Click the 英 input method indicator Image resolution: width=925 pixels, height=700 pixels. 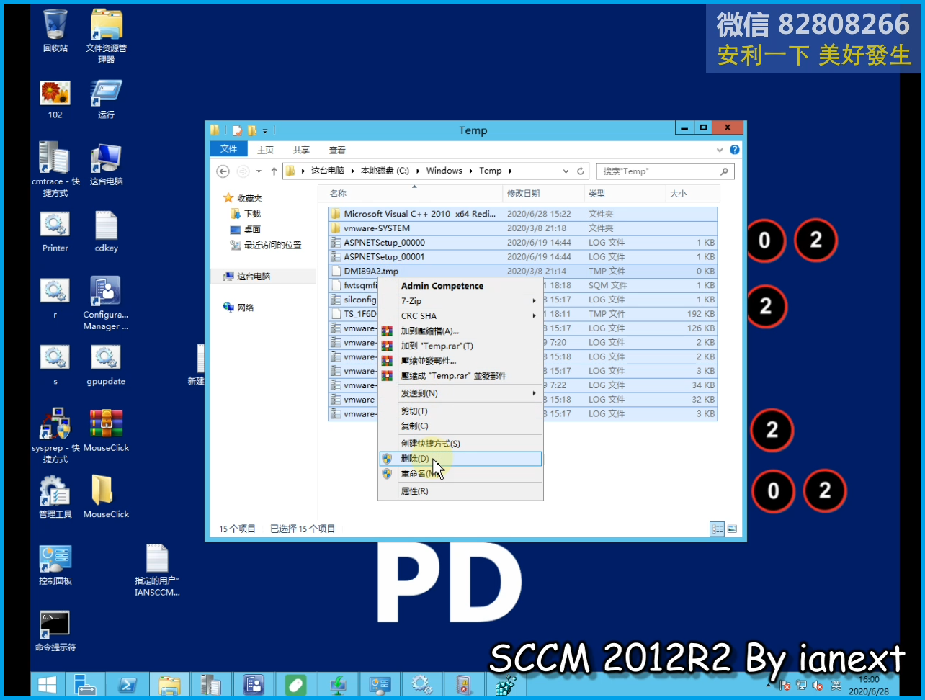tap(836, 685)
